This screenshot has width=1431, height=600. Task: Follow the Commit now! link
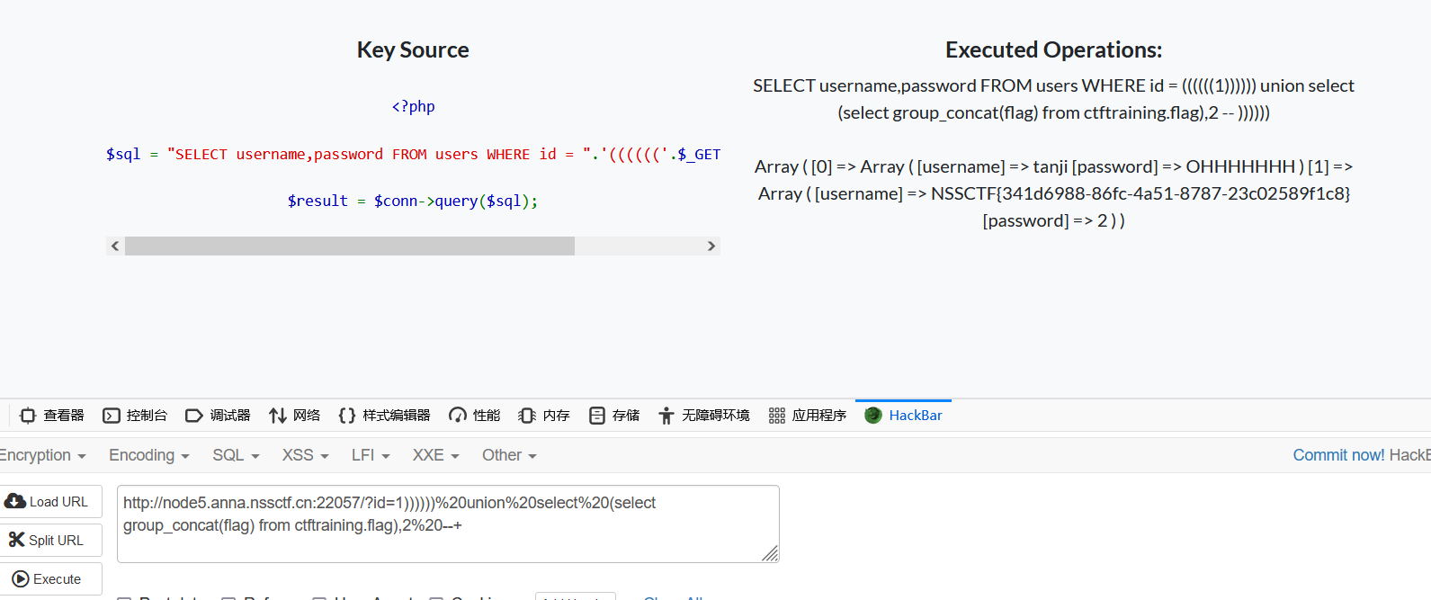1338,455
